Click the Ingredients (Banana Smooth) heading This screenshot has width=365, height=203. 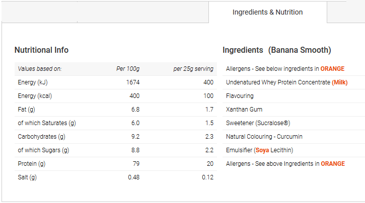(x=277, y=50)
